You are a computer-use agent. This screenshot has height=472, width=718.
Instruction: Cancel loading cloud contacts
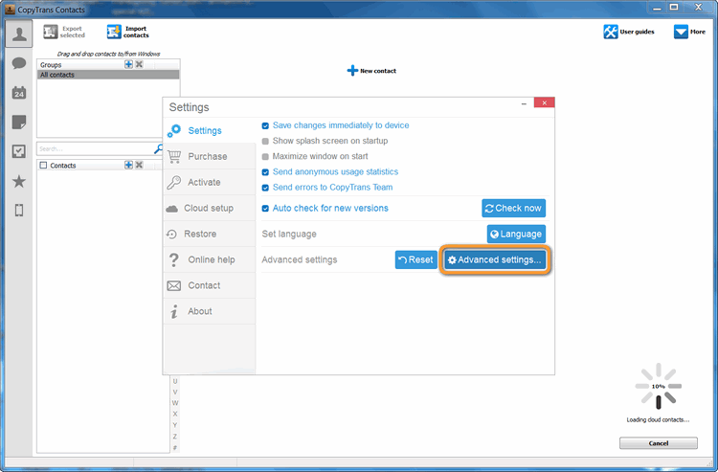coord(659,443)
